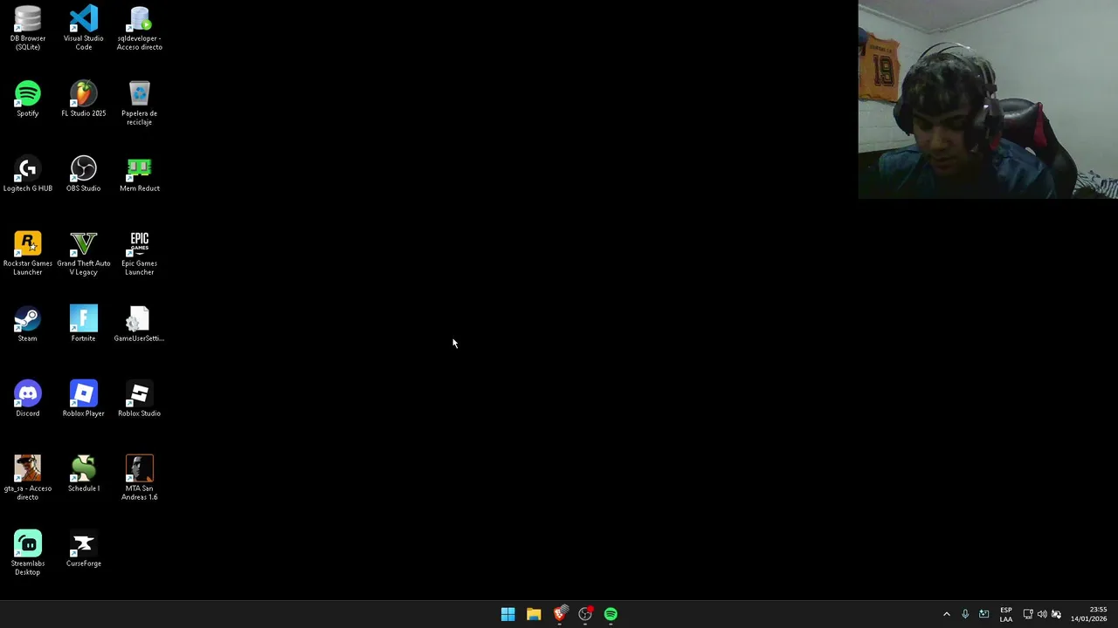This screenshot has width=1118, height=628.
Task: Select MTA San Andreas 1.6 icon
Action: click(x=140, y=478)
